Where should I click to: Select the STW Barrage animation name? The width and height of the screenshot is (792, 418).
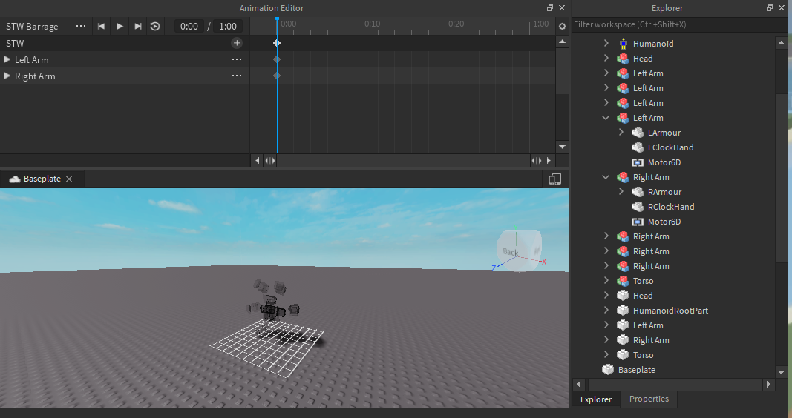pyautogui.click(x=32, y=26)
